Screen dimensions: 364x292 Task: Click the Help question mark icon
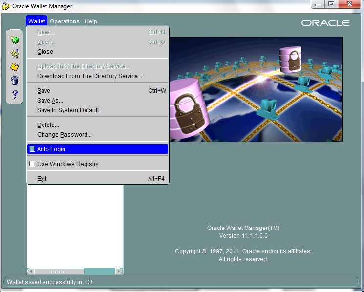pos(15,94)
